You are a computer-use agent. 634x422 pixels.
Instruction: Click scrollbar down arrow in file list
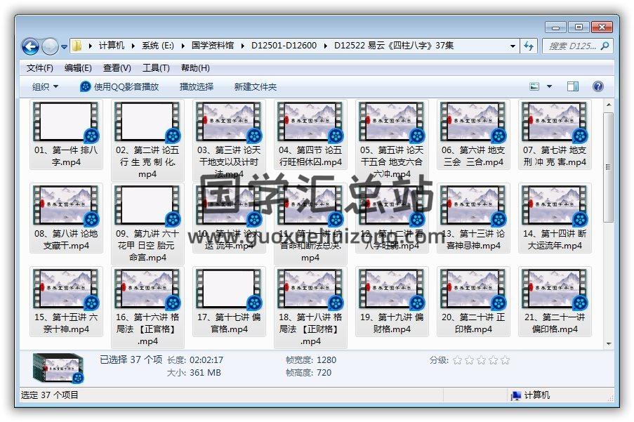click(609, 344)
